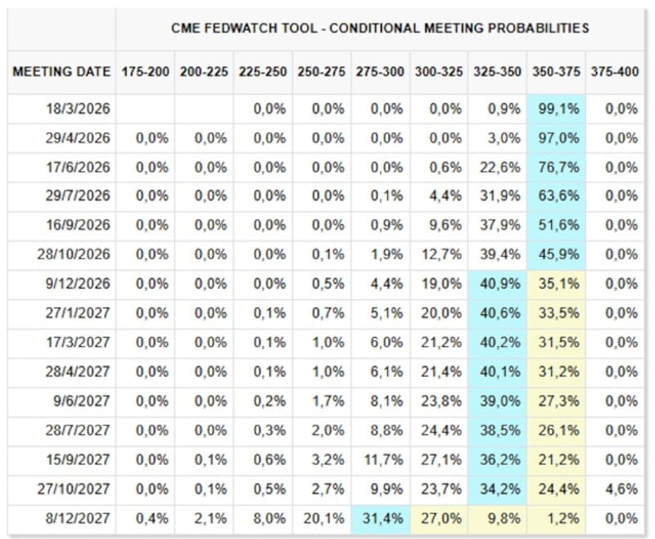Image resolution: width=655 pixels, height=539 pixels.
Task: Click the 15/9/2027 meeting date row
Action: pos(78,460)
